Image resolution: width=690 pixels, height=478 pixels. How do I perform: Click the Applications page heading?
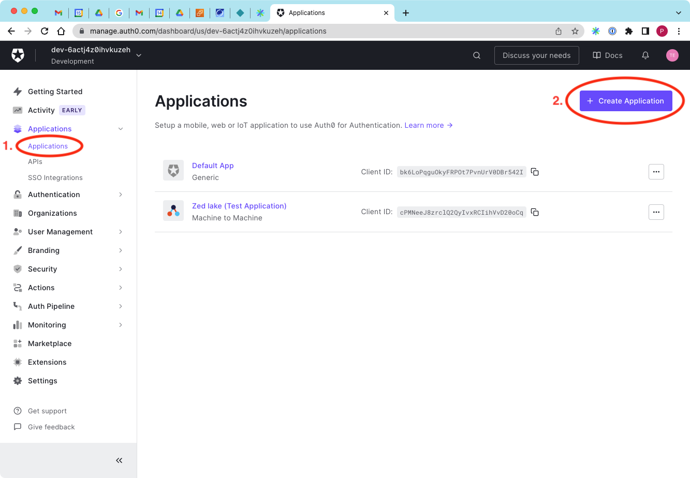point(201,101)
